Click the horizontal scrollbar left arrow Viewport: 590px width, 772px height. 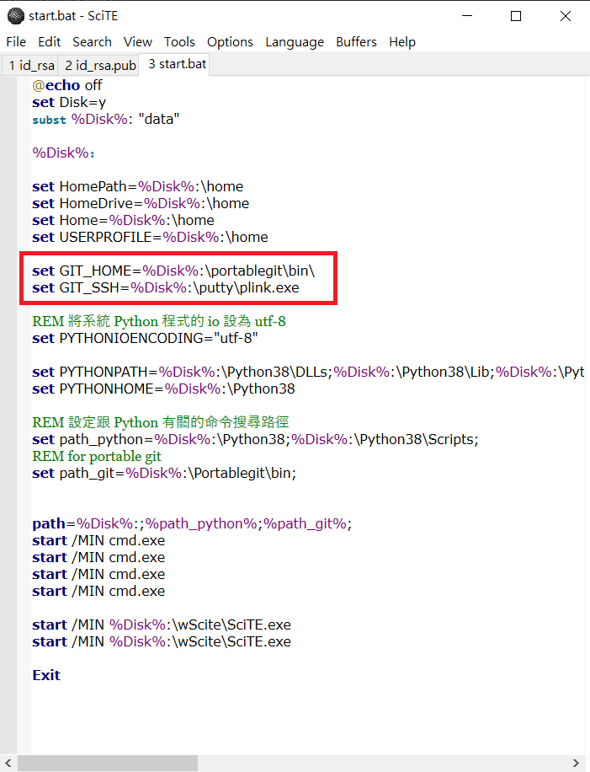tap(8, 763)
